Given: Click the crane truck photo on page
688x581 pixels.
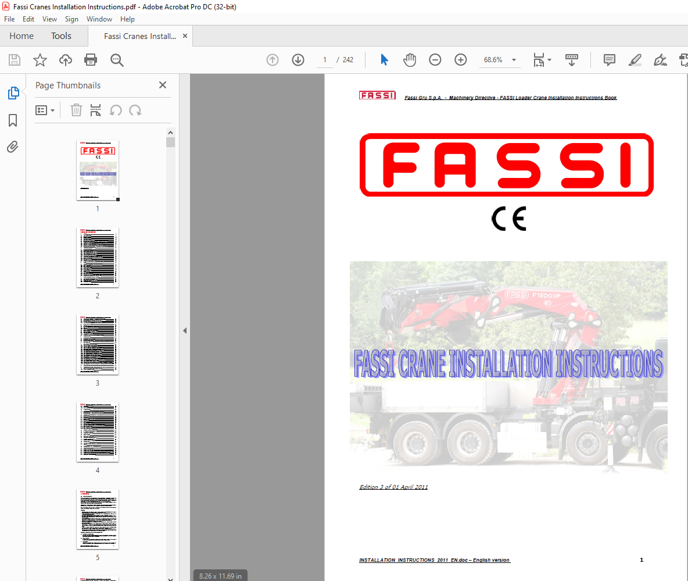Looking at the screenshot, I should [508, 367].
